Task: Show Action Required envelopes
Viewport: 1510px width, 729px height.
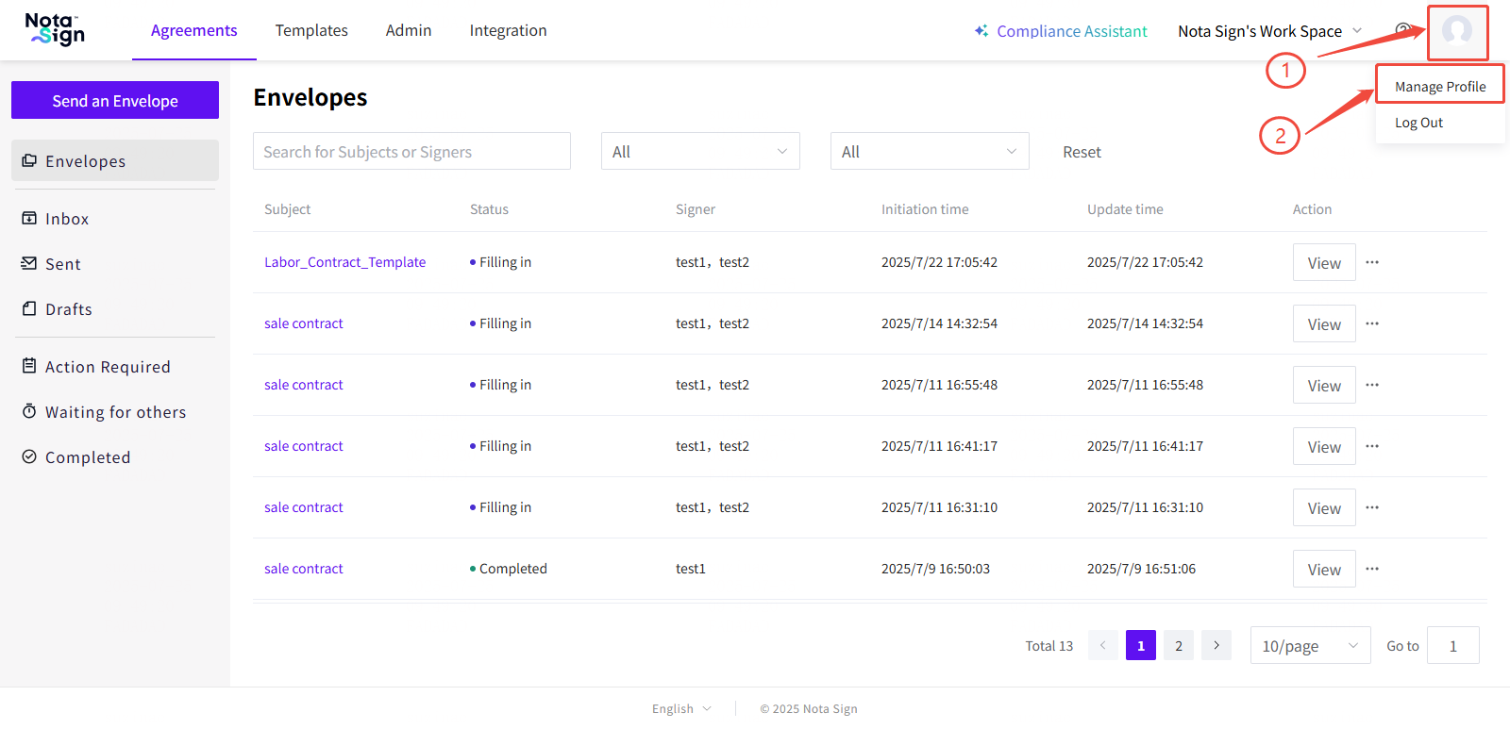Action: [x=108, y=367]
